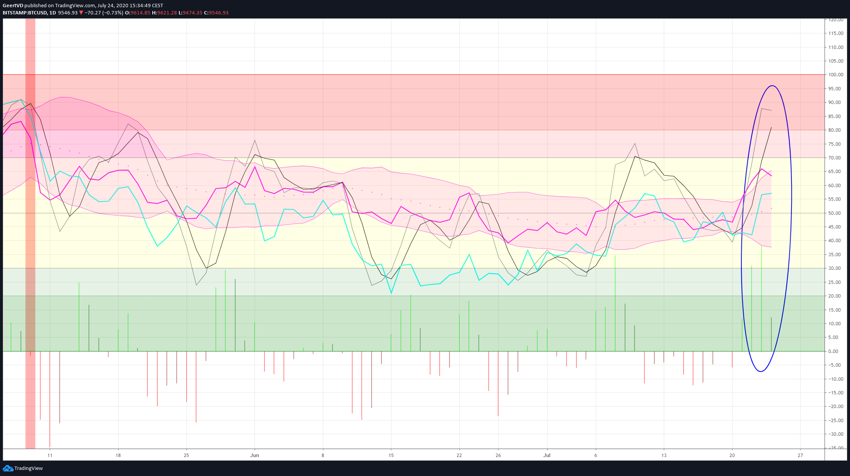Click the 1D interval label

coord(52,13)
